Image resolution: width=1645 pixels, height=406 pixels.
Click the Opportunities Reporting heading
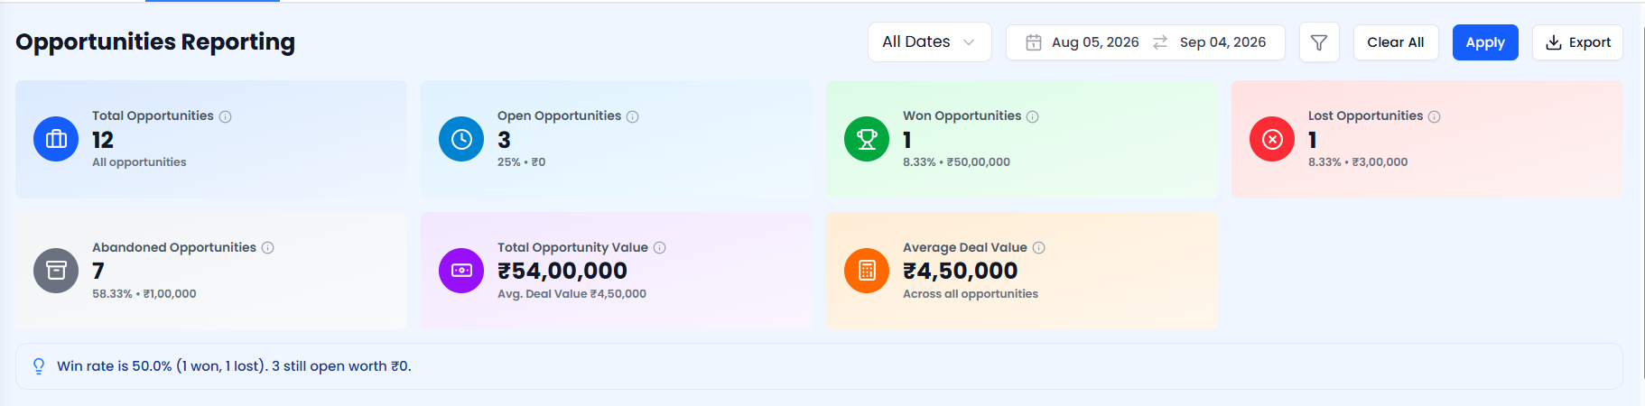click(155, 42)
